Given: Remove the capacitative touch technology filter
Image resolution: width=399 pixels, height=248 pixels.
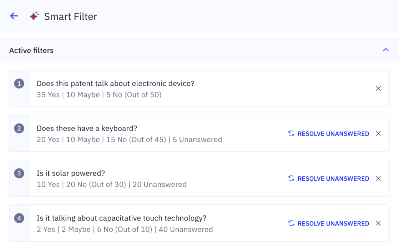Looking at the screenshot, I should [378, 223].
